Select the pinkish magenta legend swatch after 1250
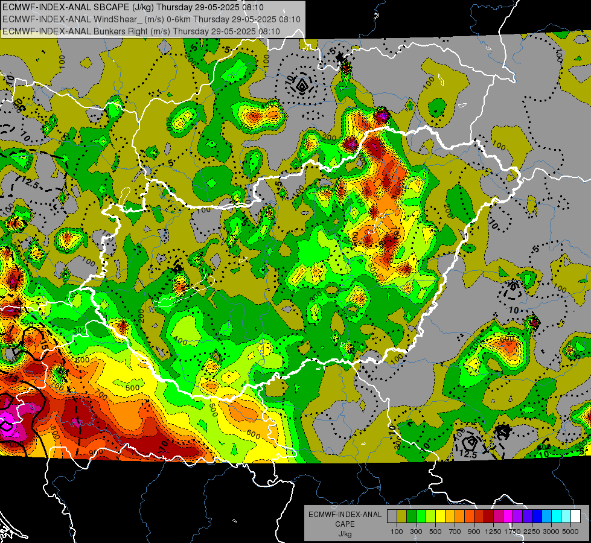The image size is (591, 543). (x=498, y=516)
